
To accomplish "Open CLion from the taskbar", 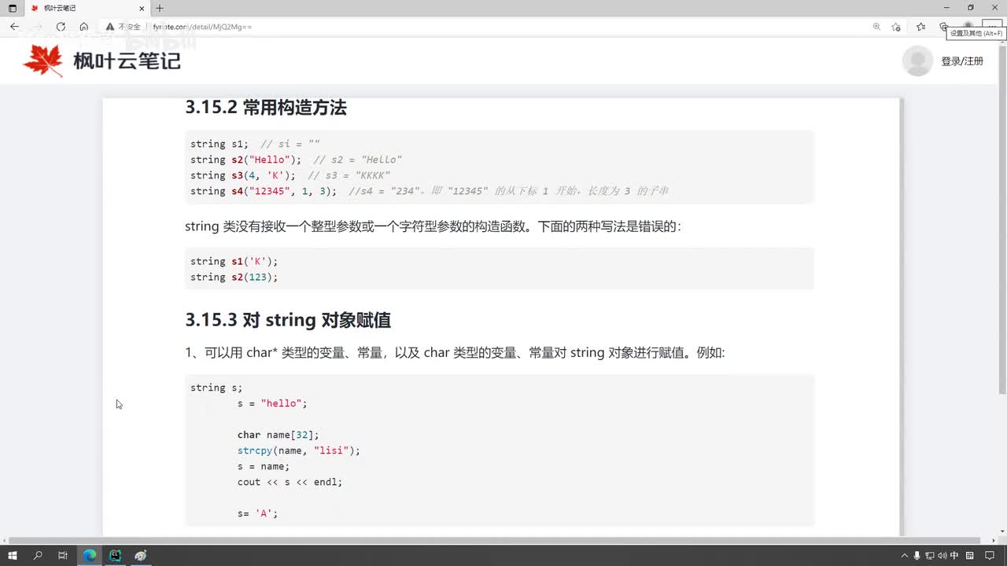I will 116,556.
